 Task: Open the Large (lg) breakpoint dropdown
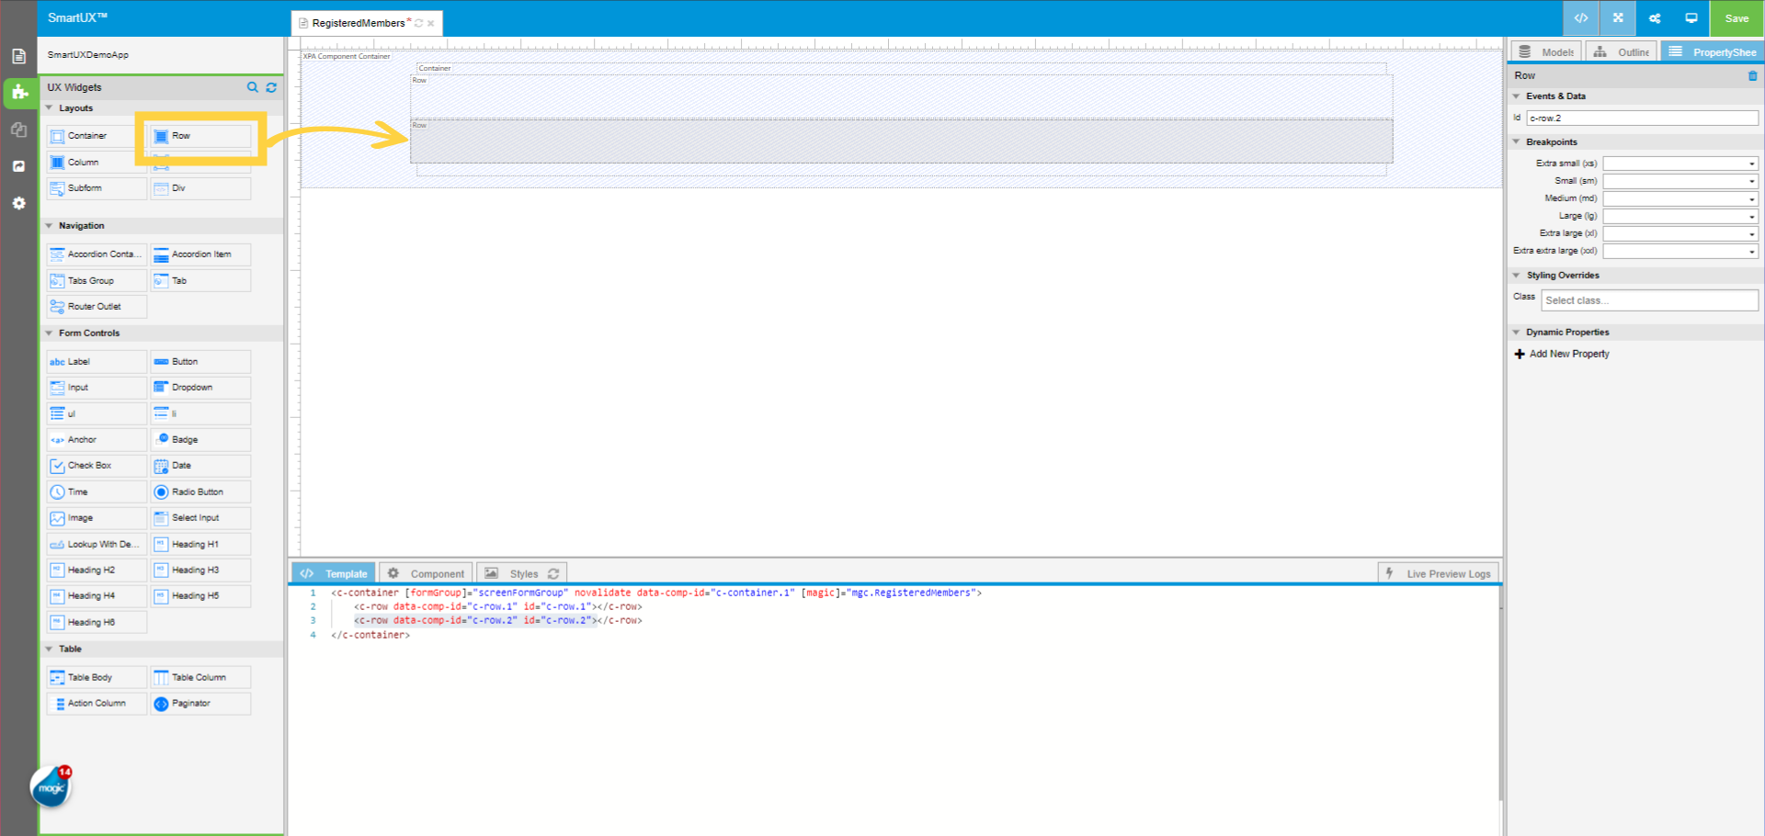click(1680, 216)
